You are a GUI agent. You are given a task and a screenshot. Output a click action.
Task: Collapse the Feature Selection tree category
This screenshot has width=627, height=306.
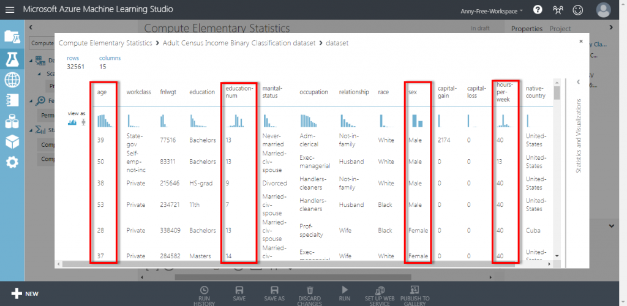31,101
